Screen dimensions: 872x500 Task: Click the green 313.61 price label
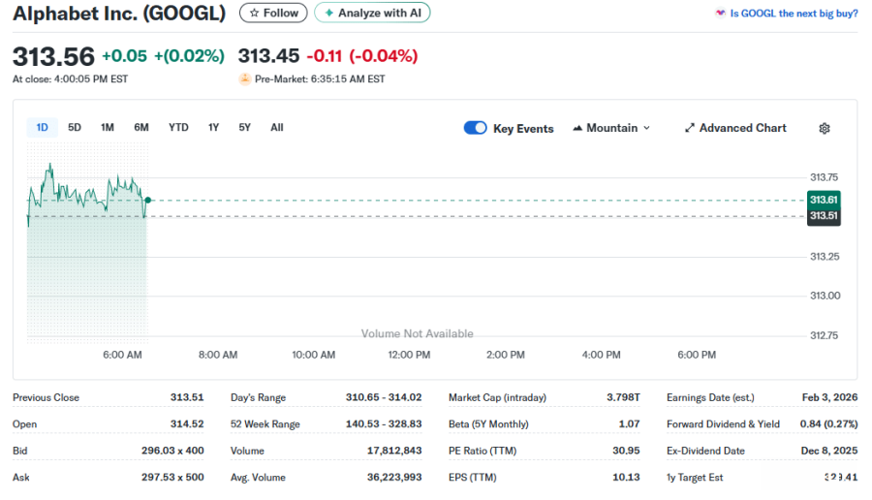tap(824, 200)
